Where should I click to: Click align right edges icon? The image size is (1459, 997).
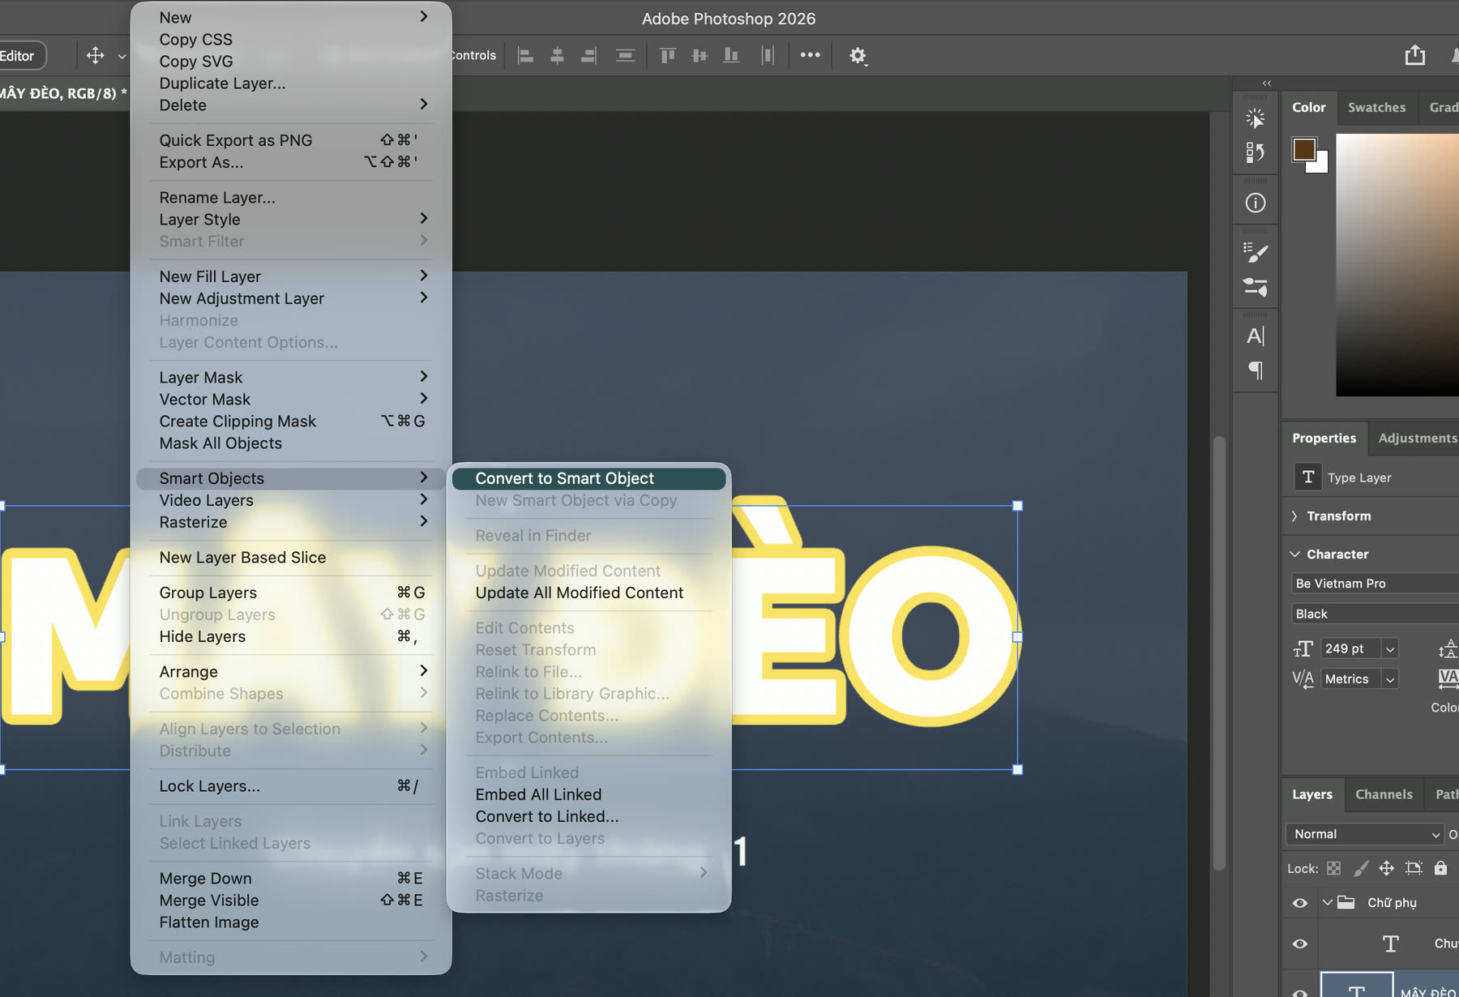point(589,55)
